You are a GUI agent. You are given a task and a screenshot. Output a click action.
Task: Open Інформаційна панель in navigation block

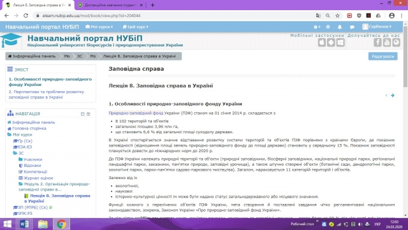coord(34,122)
